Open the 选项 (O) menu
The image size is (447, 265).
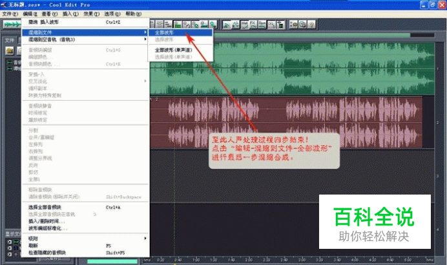tap(112, 14)
